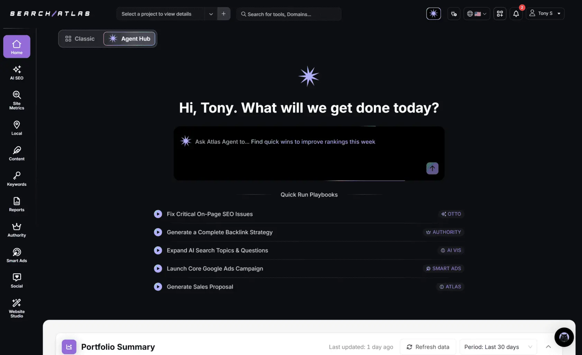This screenshot has height=355, width=582.
Task: Click the integrations icon beside Atlas star
Action: click(x=454, y=14)
